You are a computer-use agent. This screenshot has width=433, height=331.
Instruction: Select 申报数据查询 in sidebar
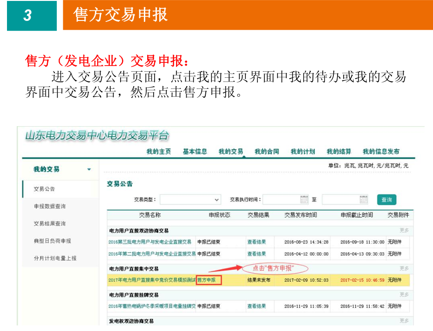[x=50, y=206]
